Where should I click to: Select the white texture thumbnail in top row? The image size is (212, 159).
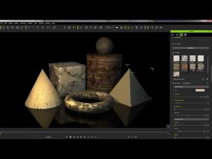(201, 58)
